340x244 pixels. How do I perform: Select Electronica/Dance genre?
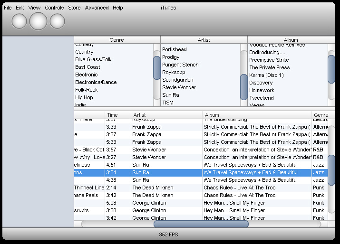(x=114, y=82)
